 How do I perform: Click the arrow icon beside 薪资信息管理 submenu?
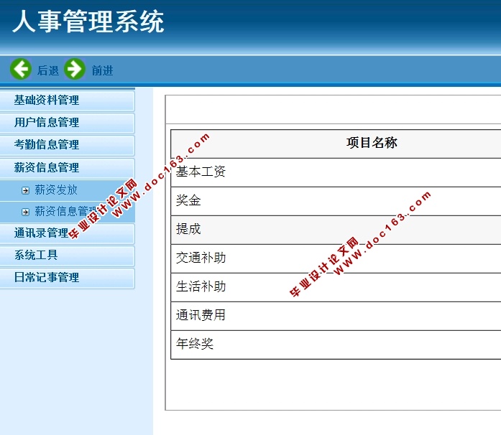coord(25,212)
